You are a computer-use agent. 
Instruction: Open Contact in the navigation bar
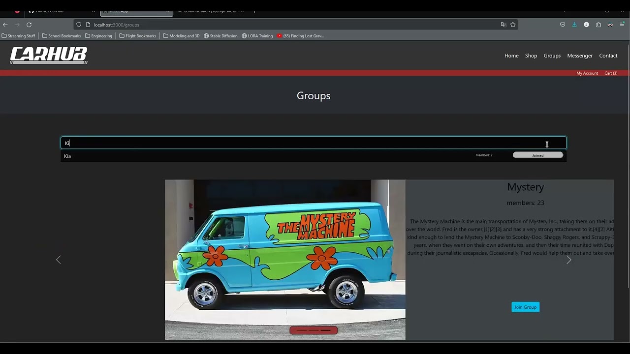608,56
